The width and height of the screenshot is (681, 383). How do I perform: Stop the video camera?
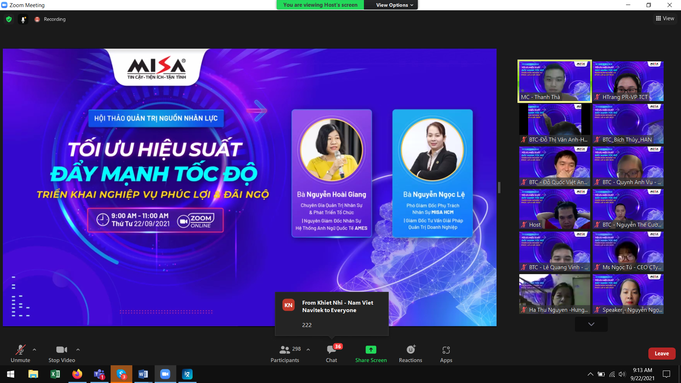62,354
